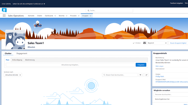Image resolution: width=188 pixels, height=105 pixels.
Task: Focus the Diesen Feed durchsuchen field
Action: point(120,75)
